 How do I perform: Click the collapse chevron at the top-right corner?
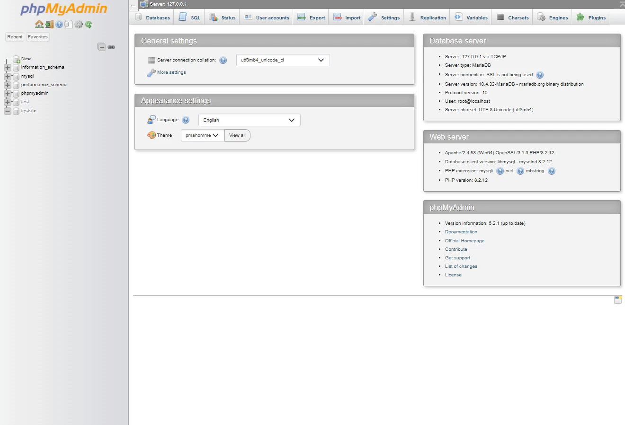pyautogui.click(x=622, y=4)
